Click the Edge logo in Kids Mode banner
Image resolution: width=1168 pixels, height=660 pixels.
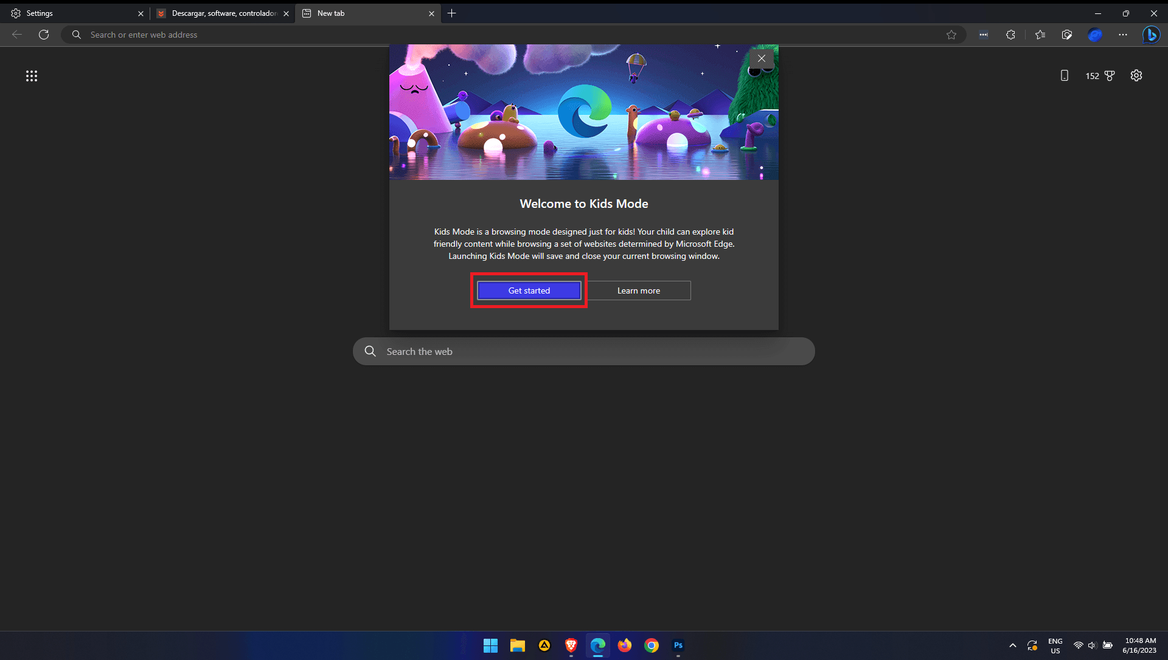[x=584, y=111]
